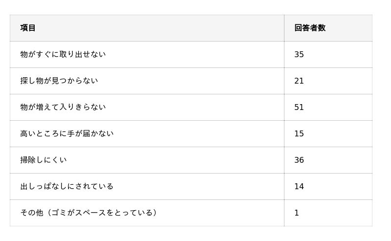Image resolution: width=391 pixels, height=241 pixels.
Task: Click the value 36 cell
Action: click(299, 160)
